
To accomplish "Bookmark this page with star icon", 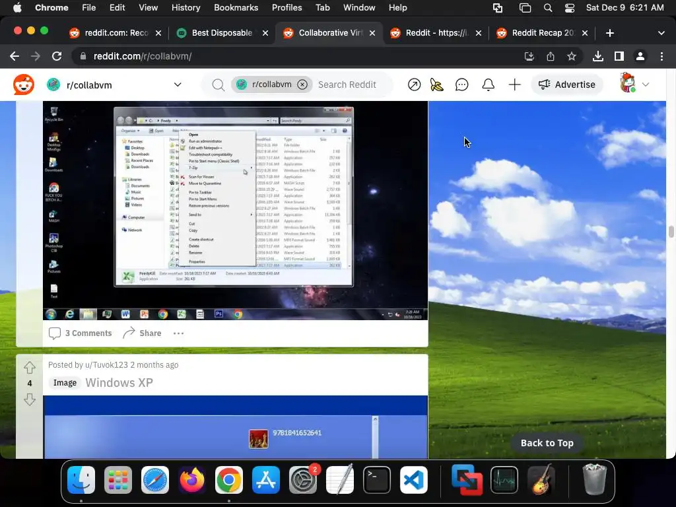I will pyautogui.click(x=572, y=56).
